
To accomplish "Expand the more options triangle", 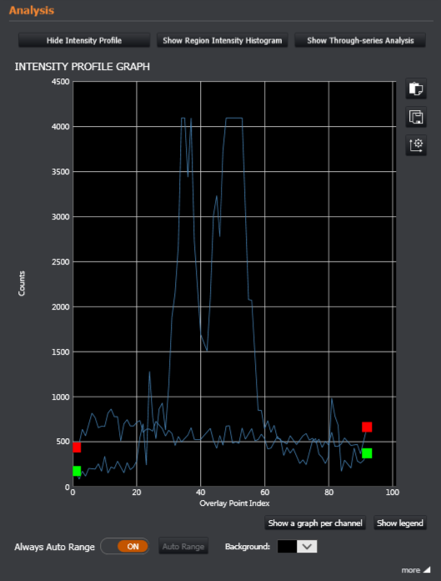I will point(427,569).
